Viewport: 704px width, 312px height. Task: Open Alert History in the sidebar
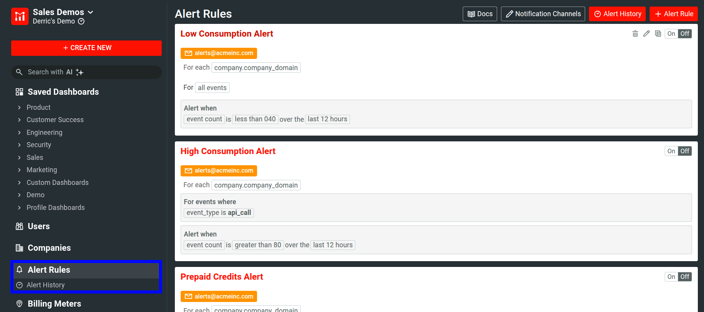click(x=46, y=285)
